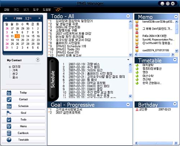The width and height of the screenshot is (180, 146).
Task: Select the 친구 contact group
Action: [15, 74]
